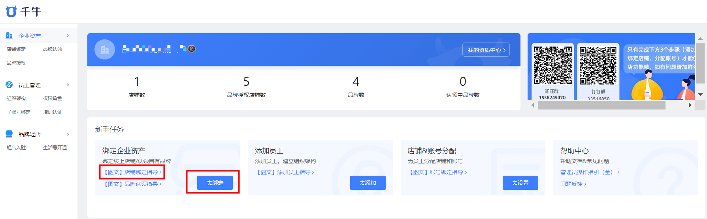This screenshot has width=707, height=219.
Task: Open 培训认证 in sidebar
Action: [x=53, y=112]
